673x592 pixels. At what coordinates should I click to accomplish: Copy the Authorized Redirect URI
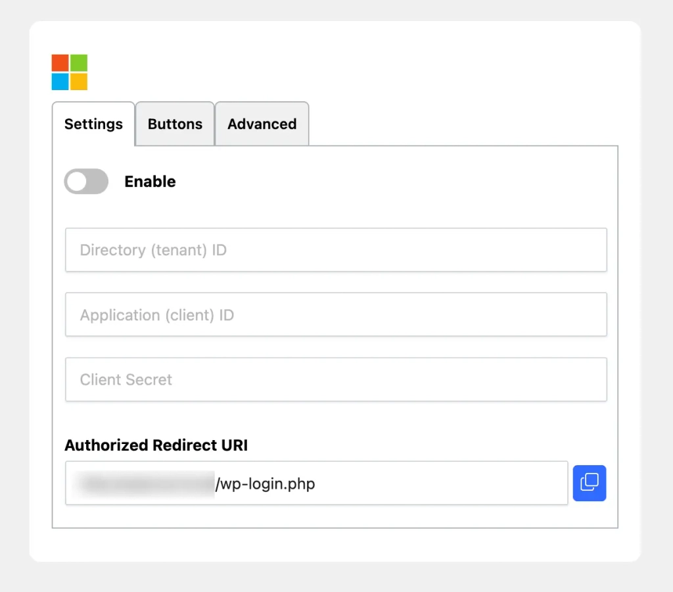[590, 483]
